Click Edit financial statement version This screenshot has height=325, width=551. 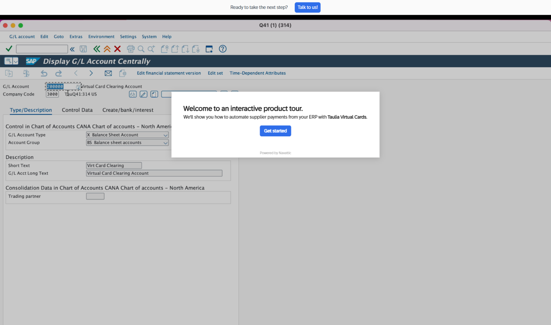pyautogui.click(x=169, y=73)
